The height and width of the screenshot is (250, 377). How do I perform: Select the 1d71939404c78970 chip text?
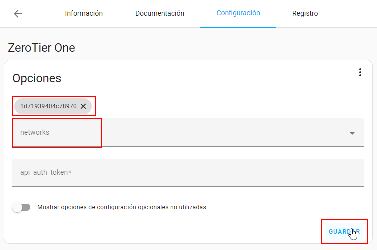pyautogui.click(x=48, y=106)
